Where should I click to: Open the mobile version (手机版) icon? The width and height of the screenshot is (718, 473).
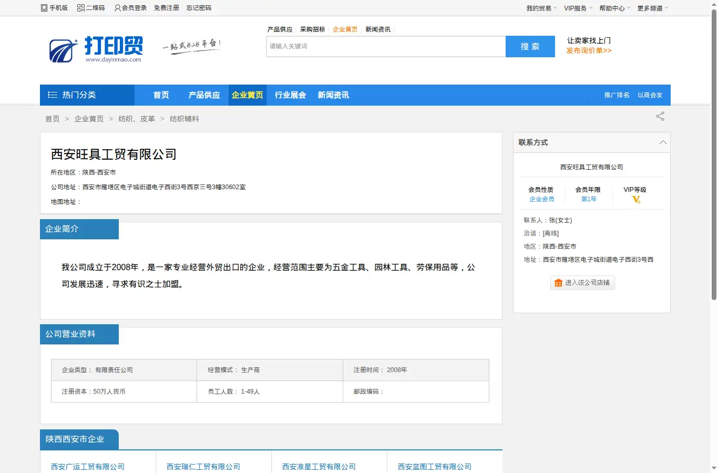44,8
